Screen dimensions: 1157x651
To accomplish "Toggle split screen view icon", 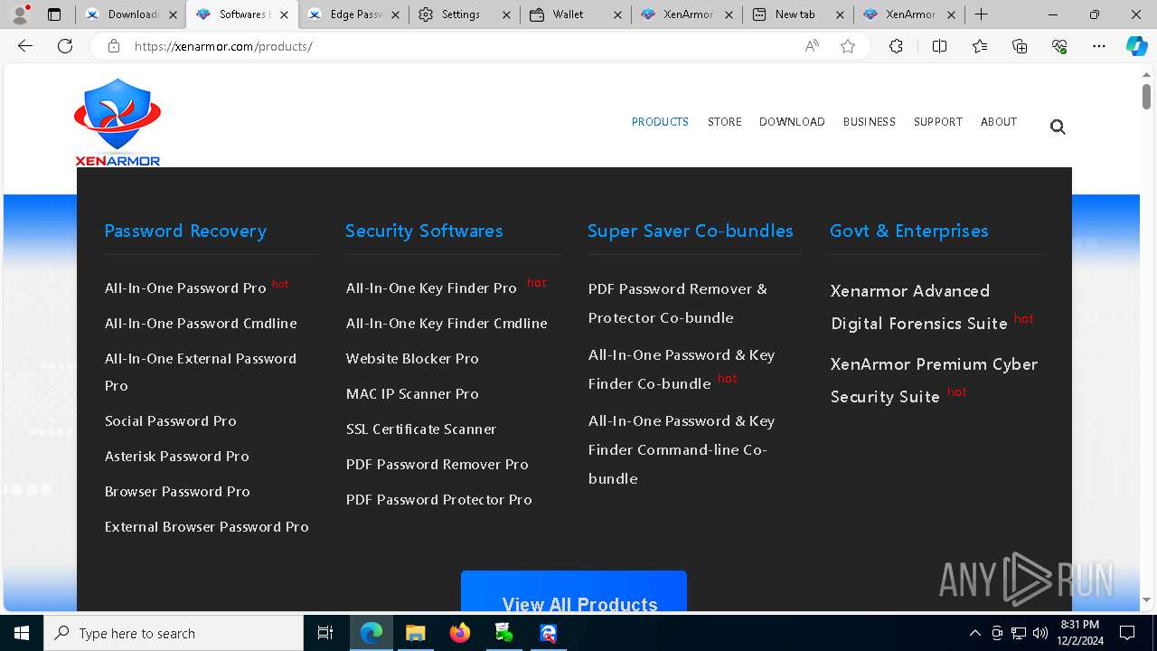I will [939, 46].
